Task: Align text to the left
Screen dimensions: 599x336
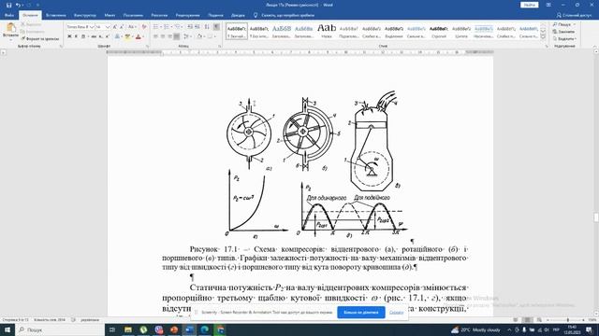Action: pyautogui.click(x=155, y=36)
